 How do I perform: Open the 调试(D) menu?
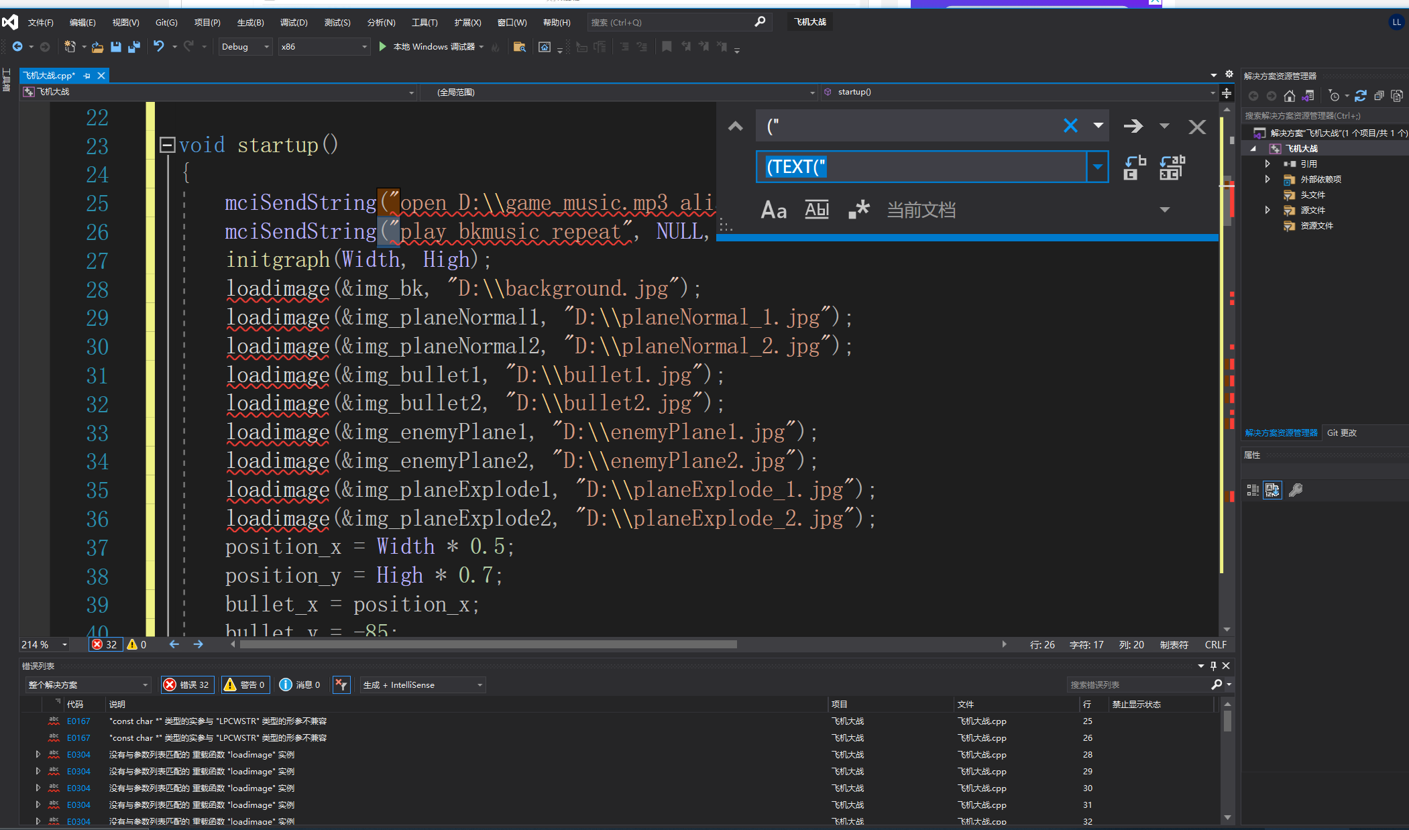pos(294,22)
